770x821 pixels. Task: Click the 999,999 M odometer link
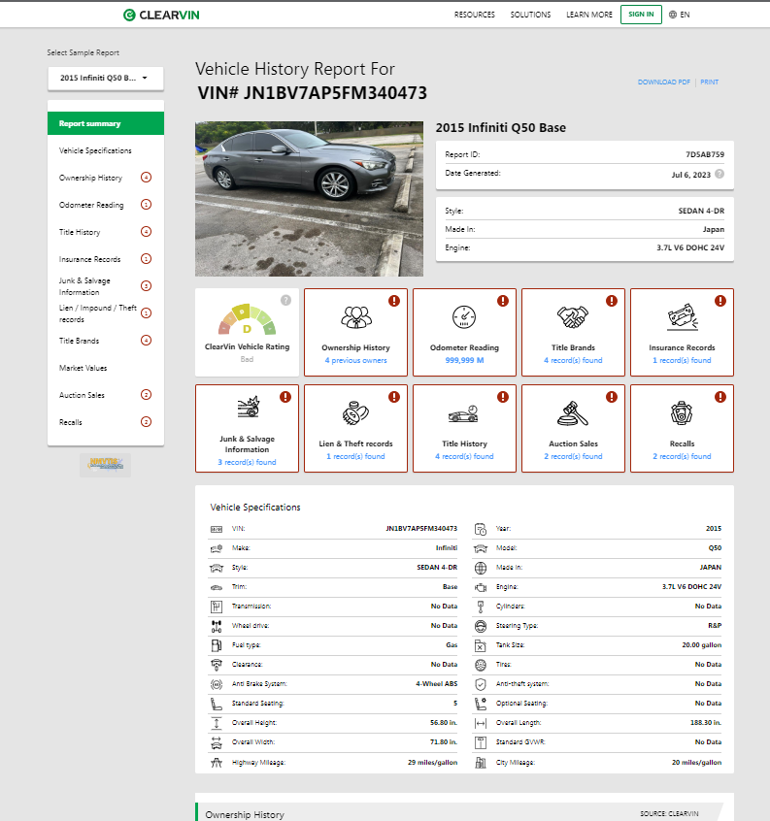click(464, 360)
